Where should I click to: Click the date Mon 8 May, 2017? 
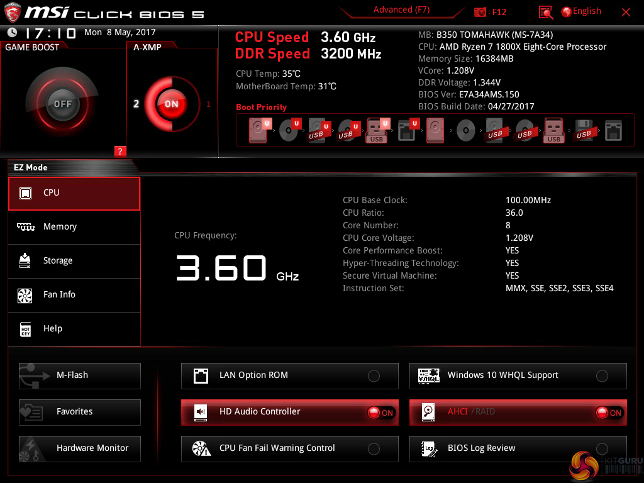point(120,33)
